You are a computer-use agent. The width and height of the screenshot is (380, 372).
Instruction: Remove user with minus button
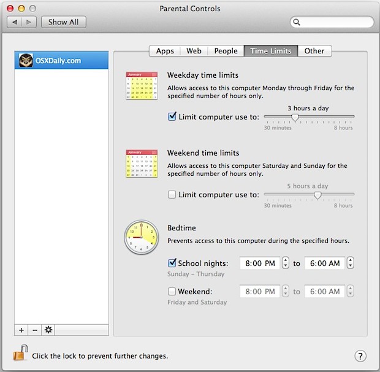point(35,330)
